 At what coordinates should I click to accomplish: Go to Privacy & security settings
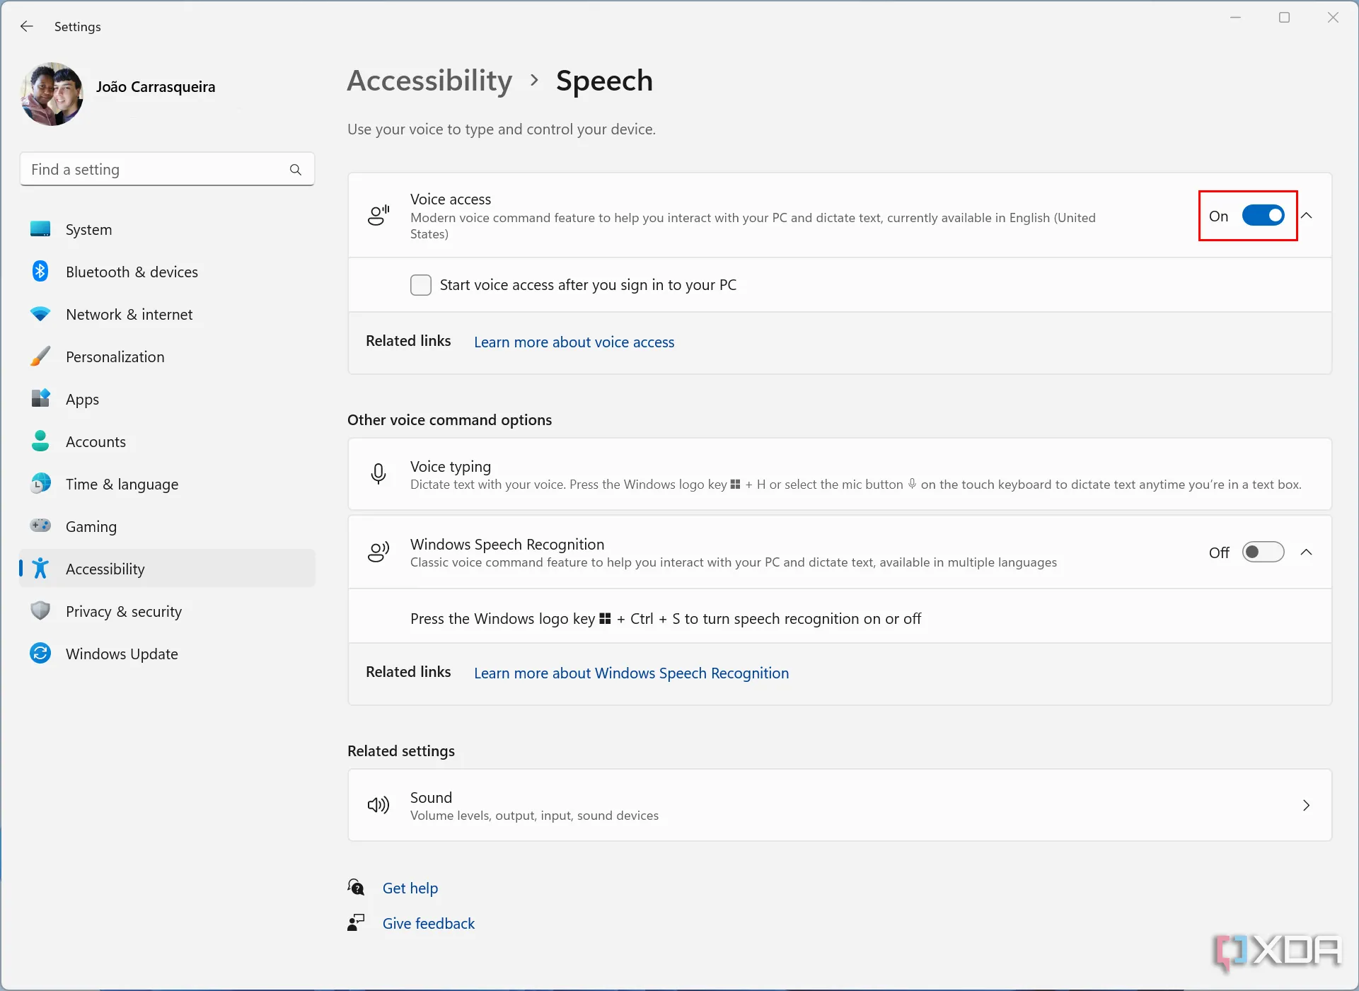click(x=168, y=611)
